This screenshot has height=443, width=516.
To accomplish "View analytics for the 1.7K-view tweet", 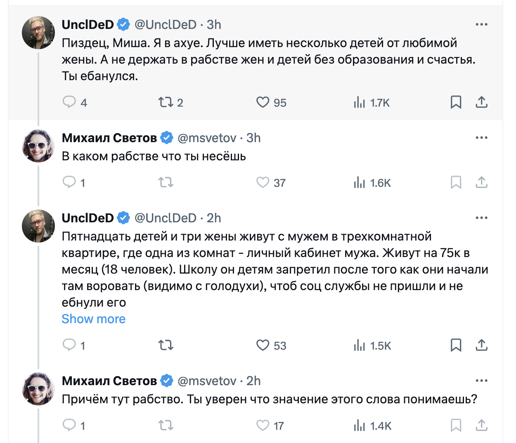I will [360, 102].
